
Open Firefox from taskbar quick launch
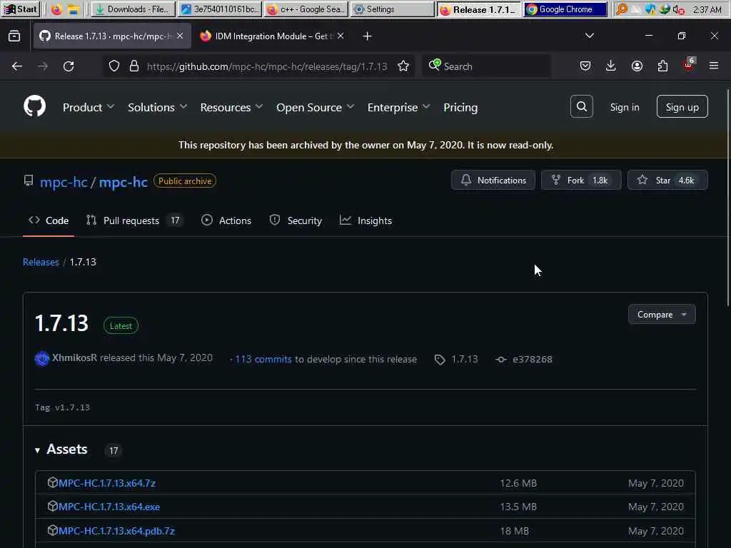tap(57, 9)
